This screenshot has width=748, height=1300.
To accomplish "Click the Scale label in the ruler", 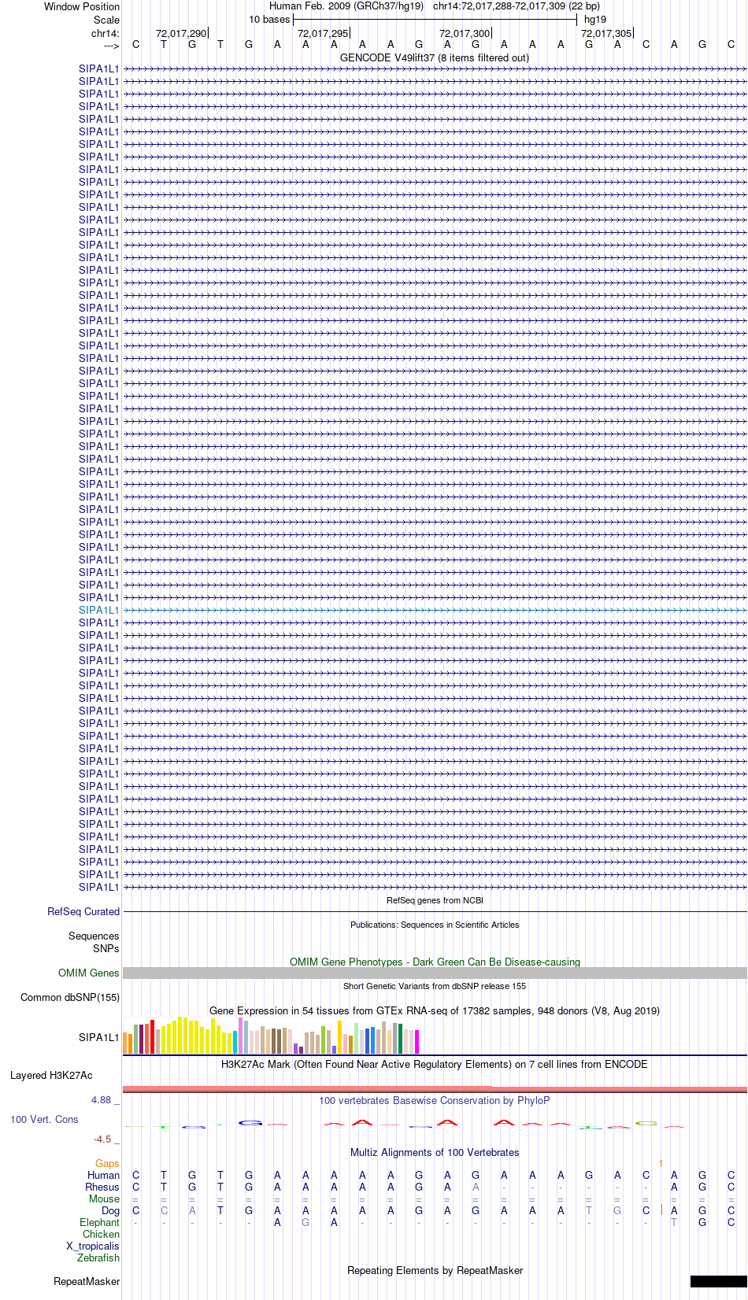I will click(107, 20).
